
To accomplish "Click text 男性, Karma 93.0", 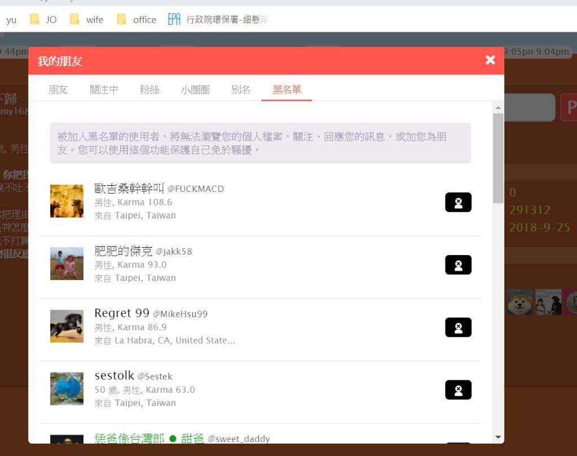I will tap(131, 265).
